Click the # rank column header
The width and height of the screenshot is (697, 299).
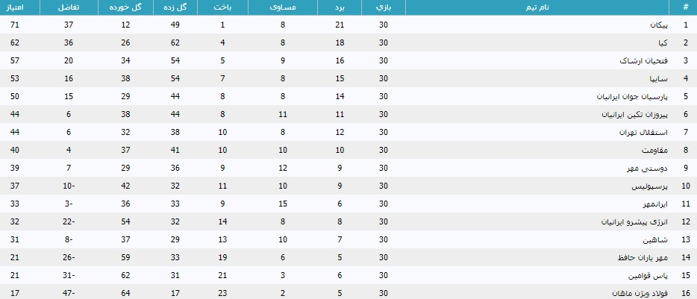tap(685, 7)
